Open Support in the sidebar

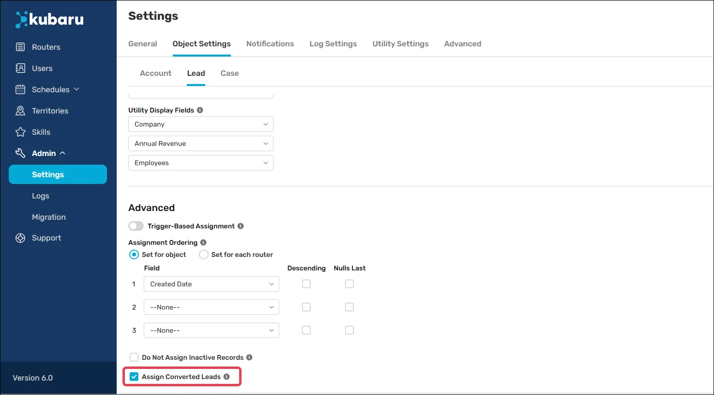(x=46, y=238)
